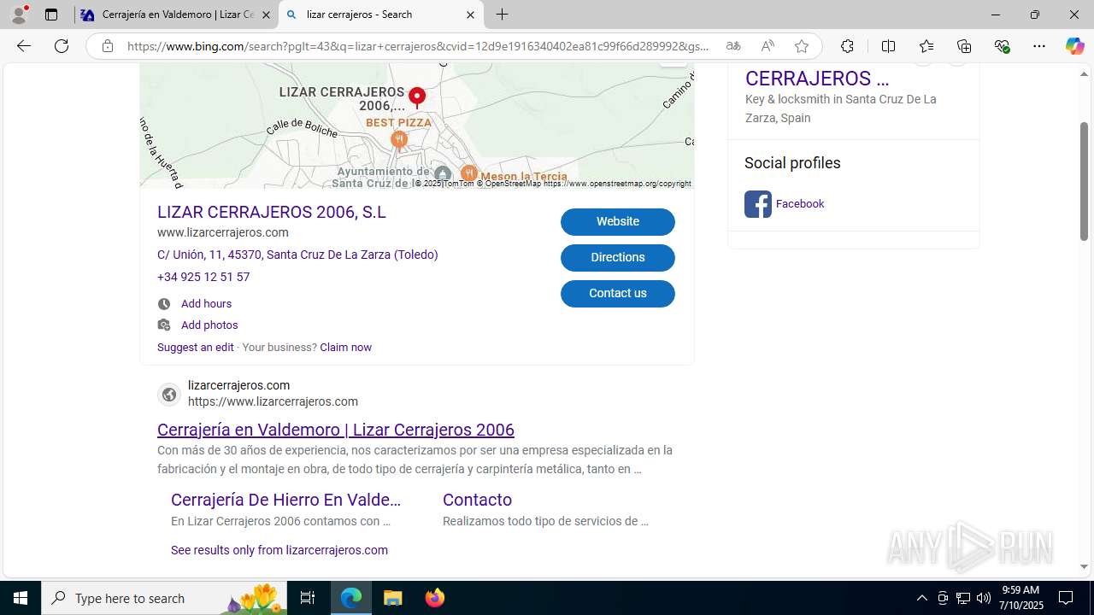Click the blue Website button
1094x615 pixels.
618,221
